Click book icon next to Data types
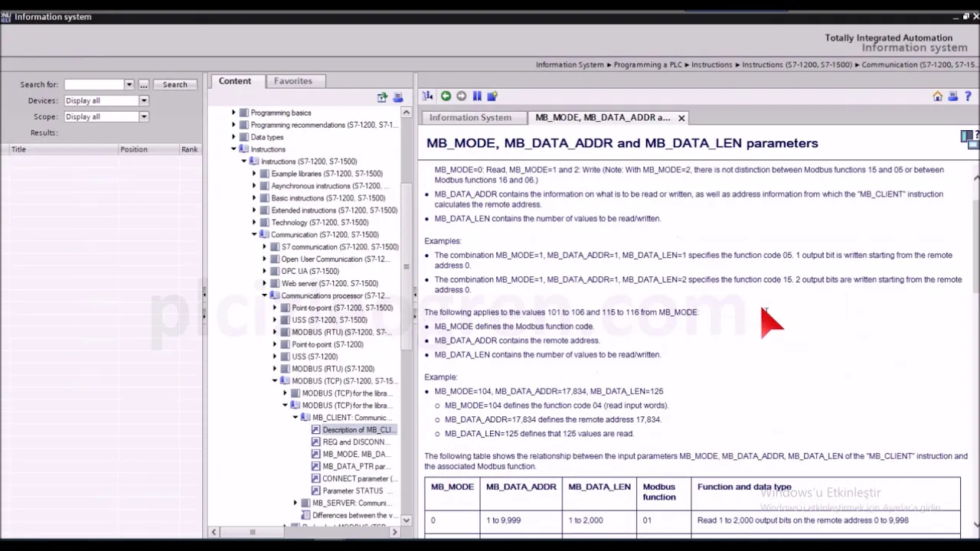 244,137
